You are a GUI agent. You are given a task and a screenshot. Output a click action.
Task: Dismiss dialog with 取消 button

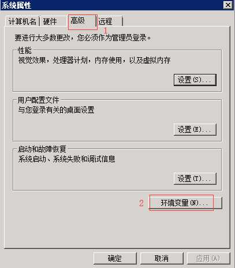tap(162, 258)
